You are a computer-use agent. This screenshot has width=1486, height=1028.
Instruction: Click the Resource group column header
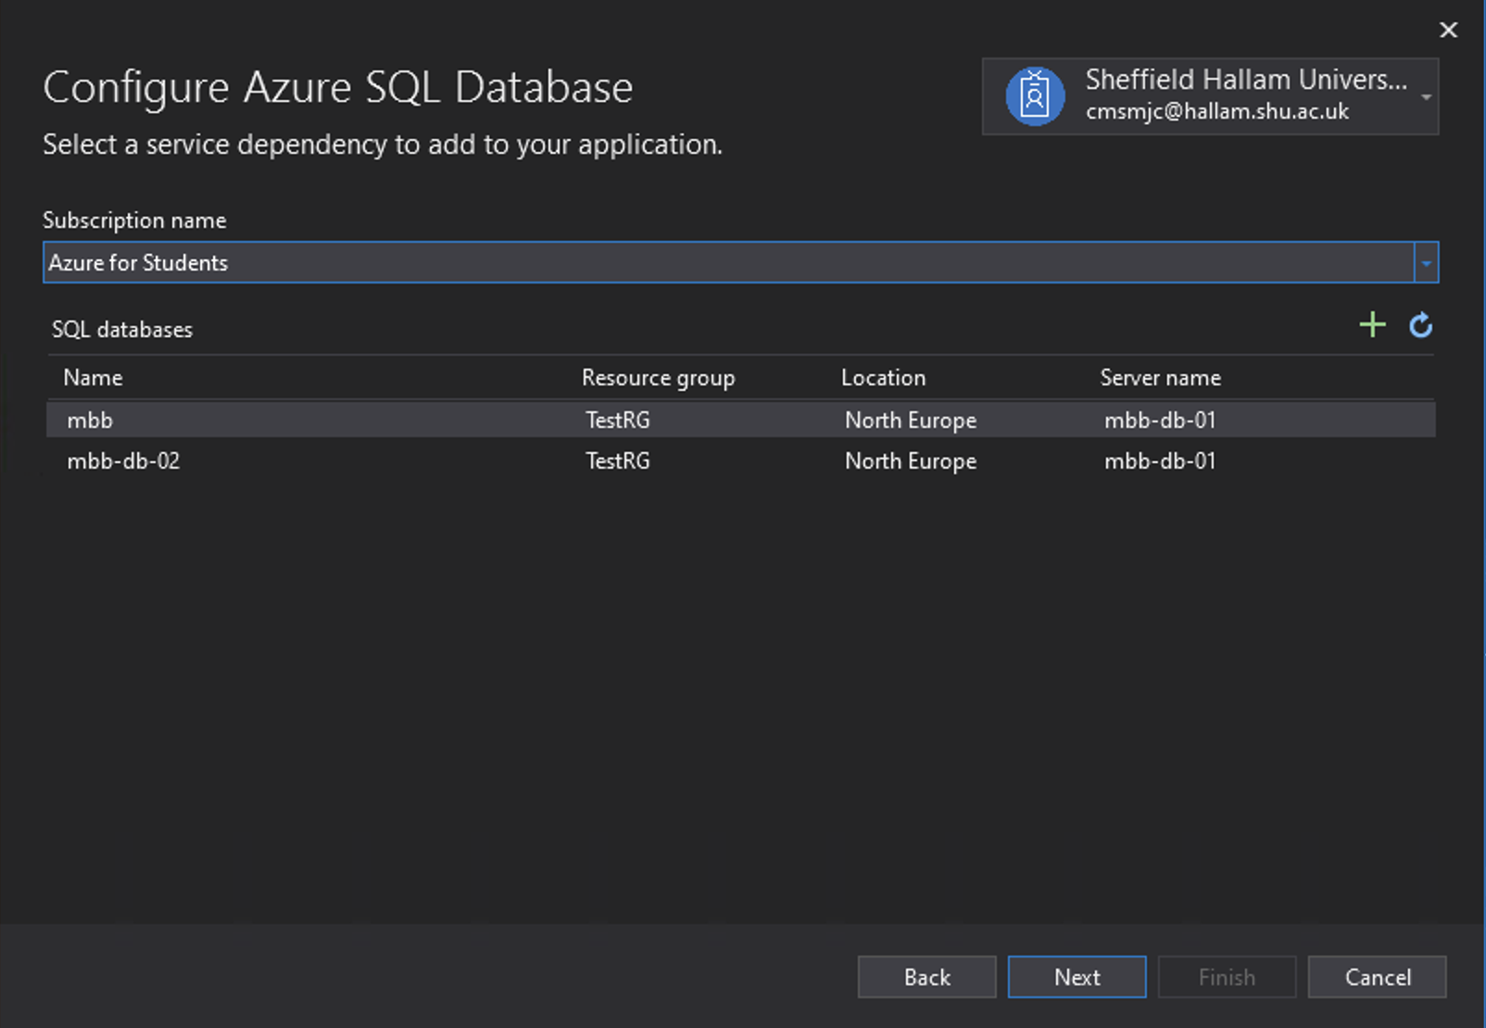[658, 377]
